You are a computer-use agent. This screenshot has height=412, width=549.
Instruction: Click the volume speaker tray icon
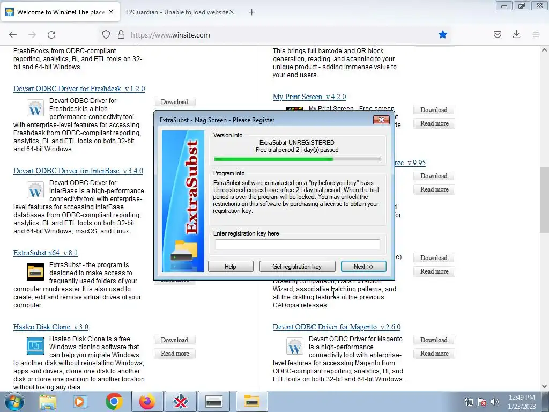[x=494, y=402]
